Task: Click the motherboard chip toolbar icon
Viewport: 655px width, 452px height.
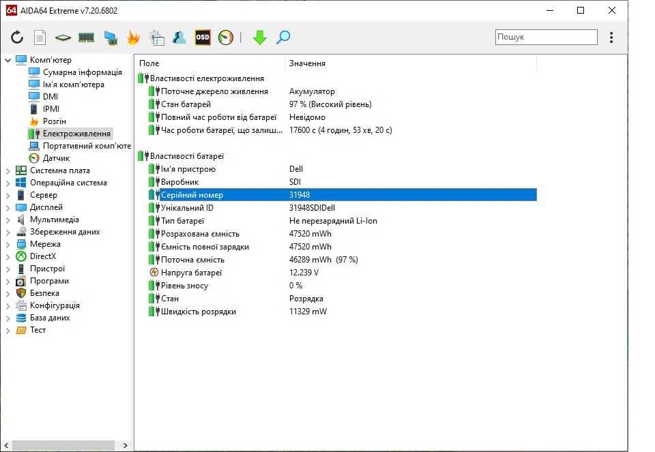Action: point(63,37)
